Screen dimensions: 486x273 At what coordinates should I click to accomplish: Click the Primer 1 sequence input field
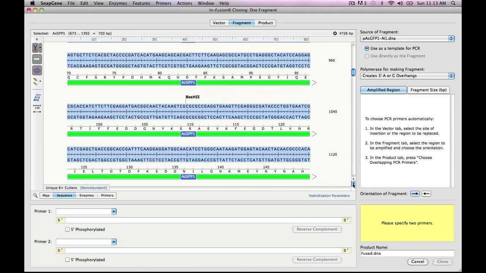[x=204, y=220]
